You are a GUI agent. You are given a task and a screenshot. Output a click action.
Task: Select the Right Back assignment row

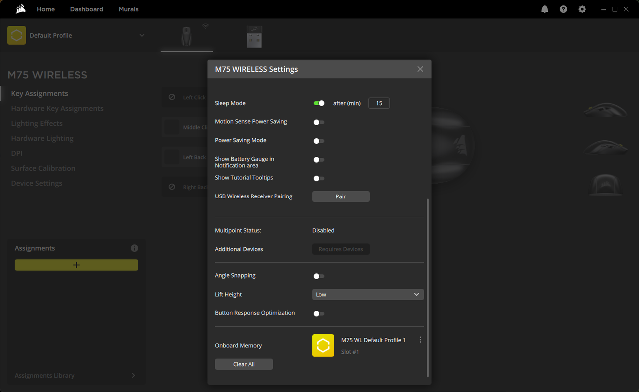coord(185,187)
